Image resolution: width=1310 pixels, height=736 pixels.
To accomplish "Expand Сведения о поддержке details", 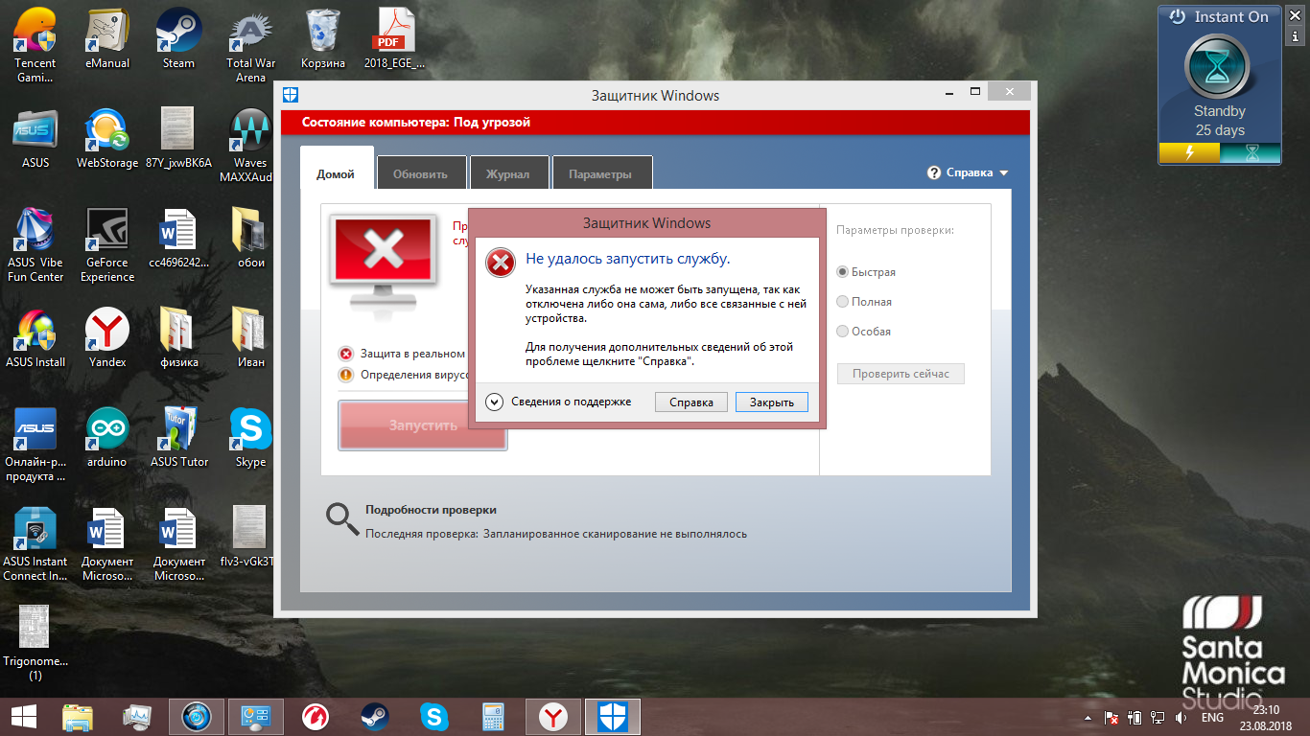I will (495, 402).
